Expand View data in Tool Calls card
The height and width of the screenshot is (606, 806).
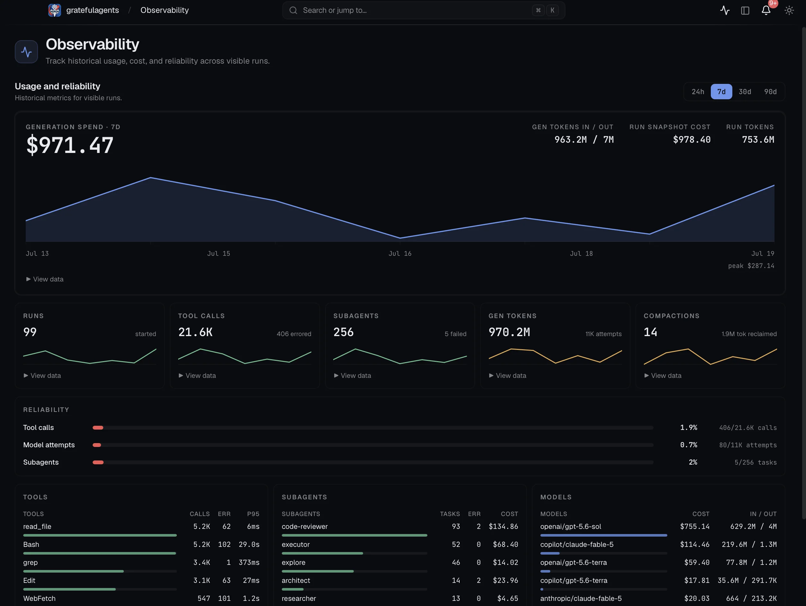pyautogui.click(x=197, y=375)
